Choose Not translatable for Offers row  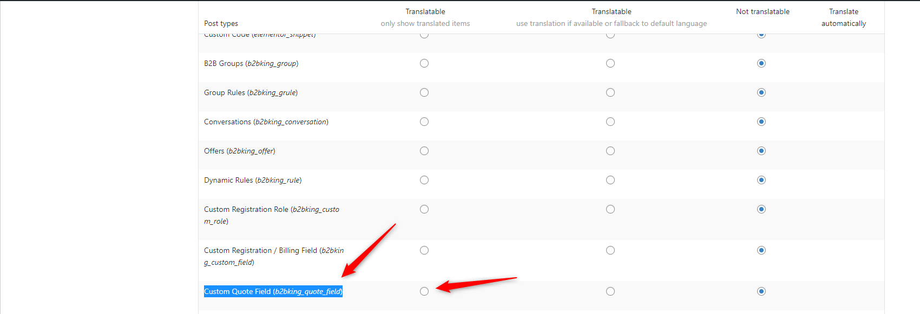click(x=761, y=151)
